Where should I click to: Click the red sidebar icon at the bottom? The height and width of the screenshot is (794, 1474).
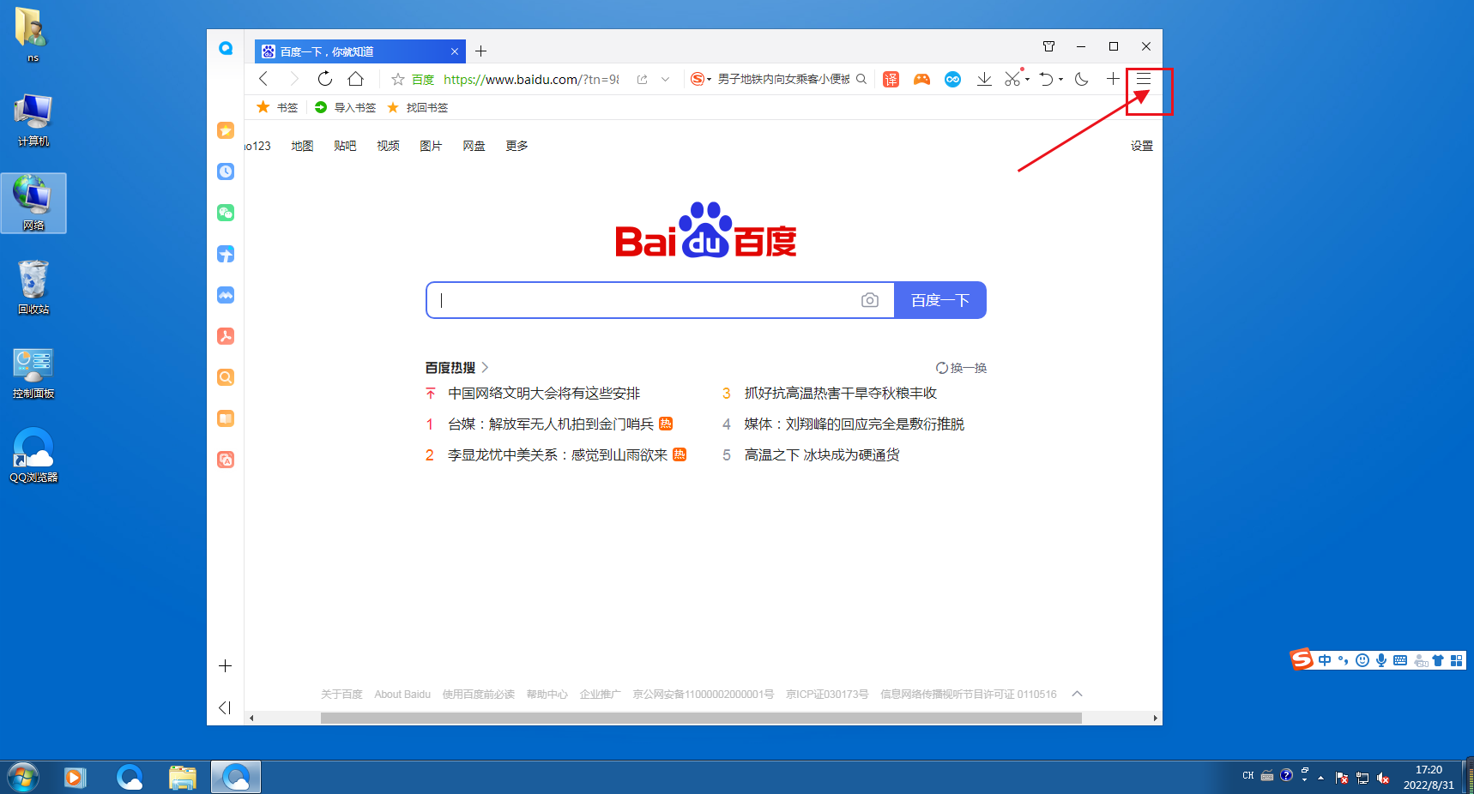click(226, 460)
